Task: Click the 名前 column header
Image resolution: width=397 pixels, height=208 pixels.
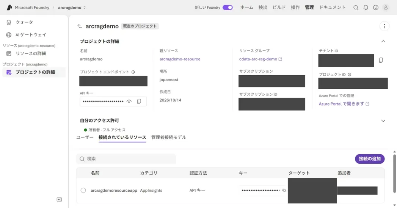Action: point(95,173)
